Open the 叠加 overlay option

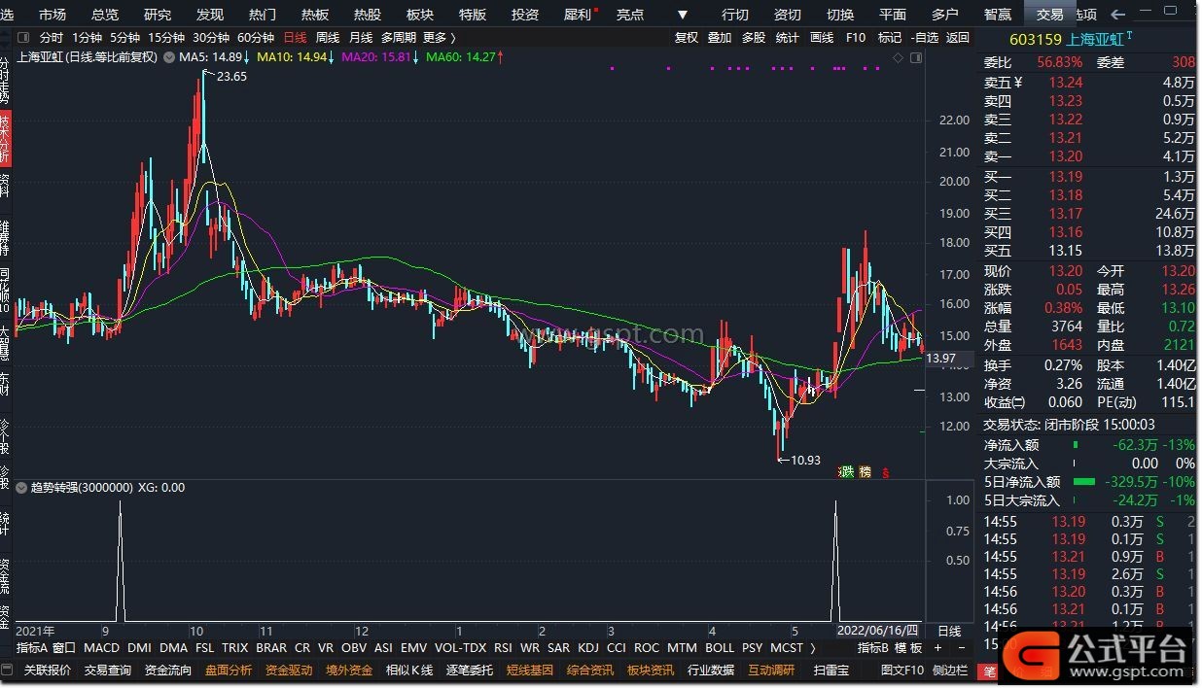(x=720, y=37)
